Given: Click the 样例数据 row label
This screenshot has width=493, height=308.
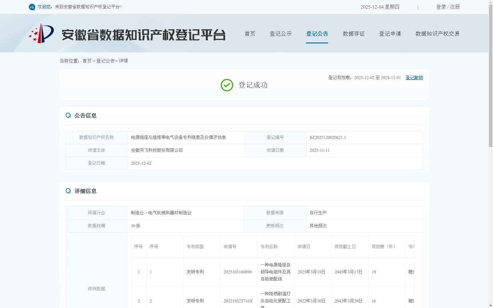Looking at the screenshot, I should 96,289.
